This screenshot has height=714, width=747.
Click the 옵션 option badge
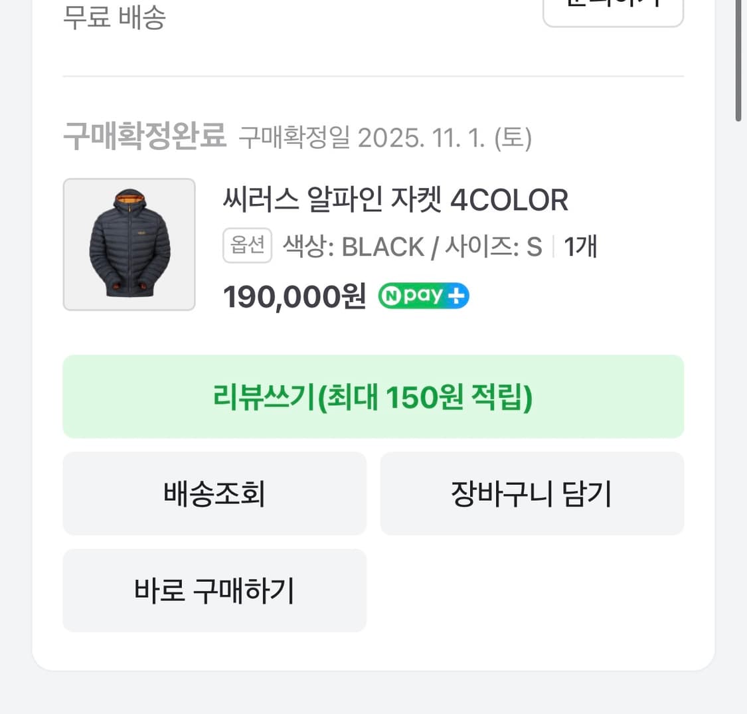coord(246,245)
